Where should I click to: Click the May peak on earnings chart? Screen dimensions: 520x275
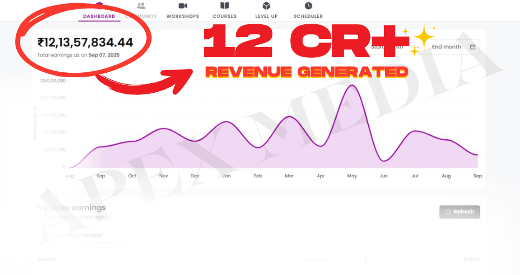pyautogui.click(x=352, y=86)
